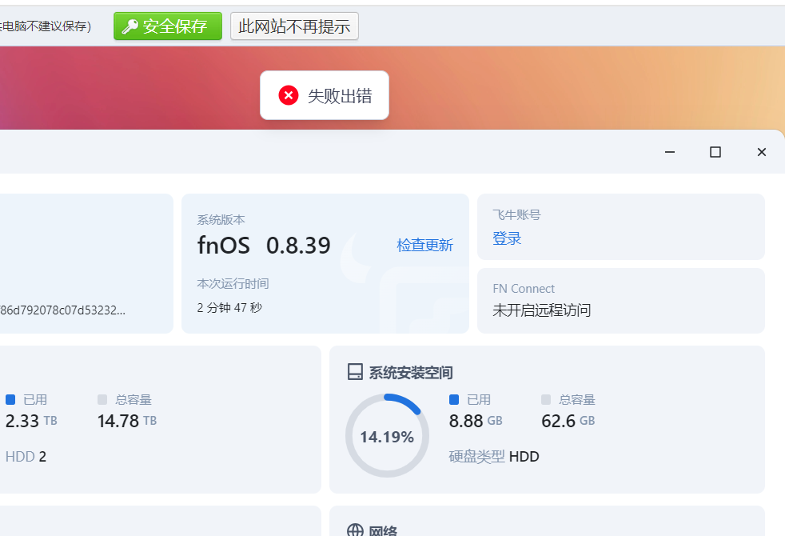Maximize the system info window
The height and width of the screenshot is (536, 785).
(715, 152)
